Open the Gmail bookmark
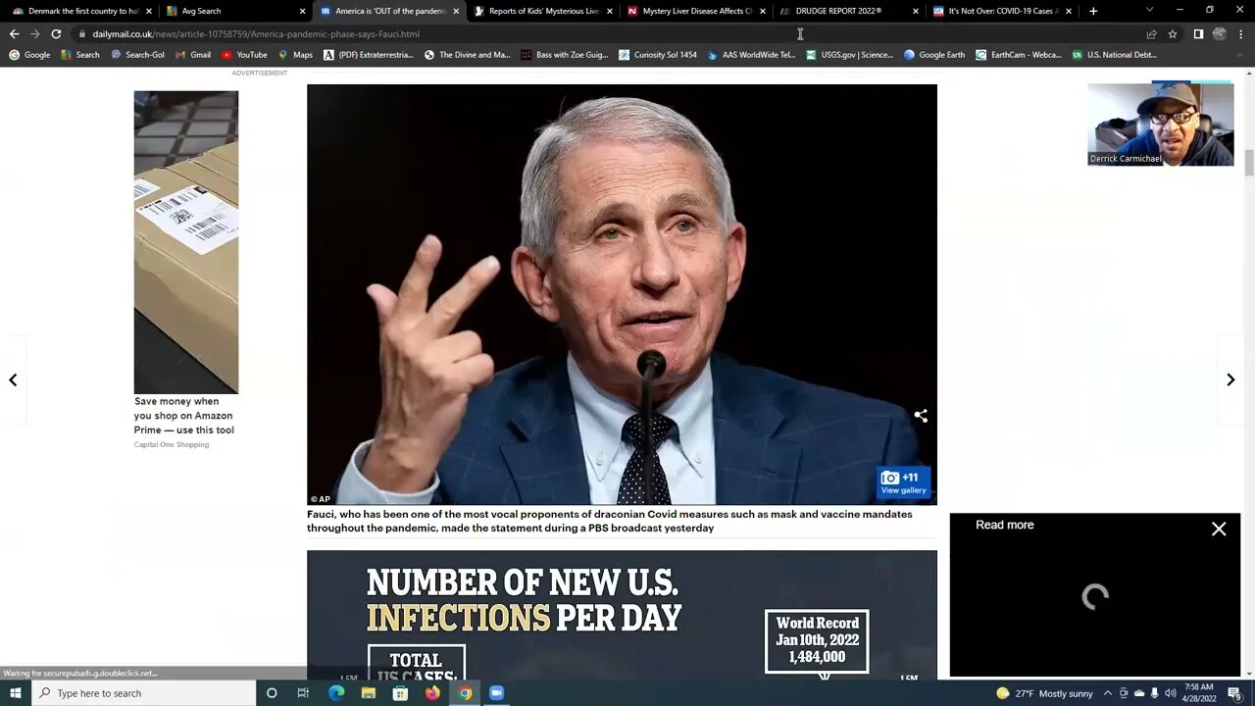This screenshot has height=706, width=1255. [x=193, y=55]
